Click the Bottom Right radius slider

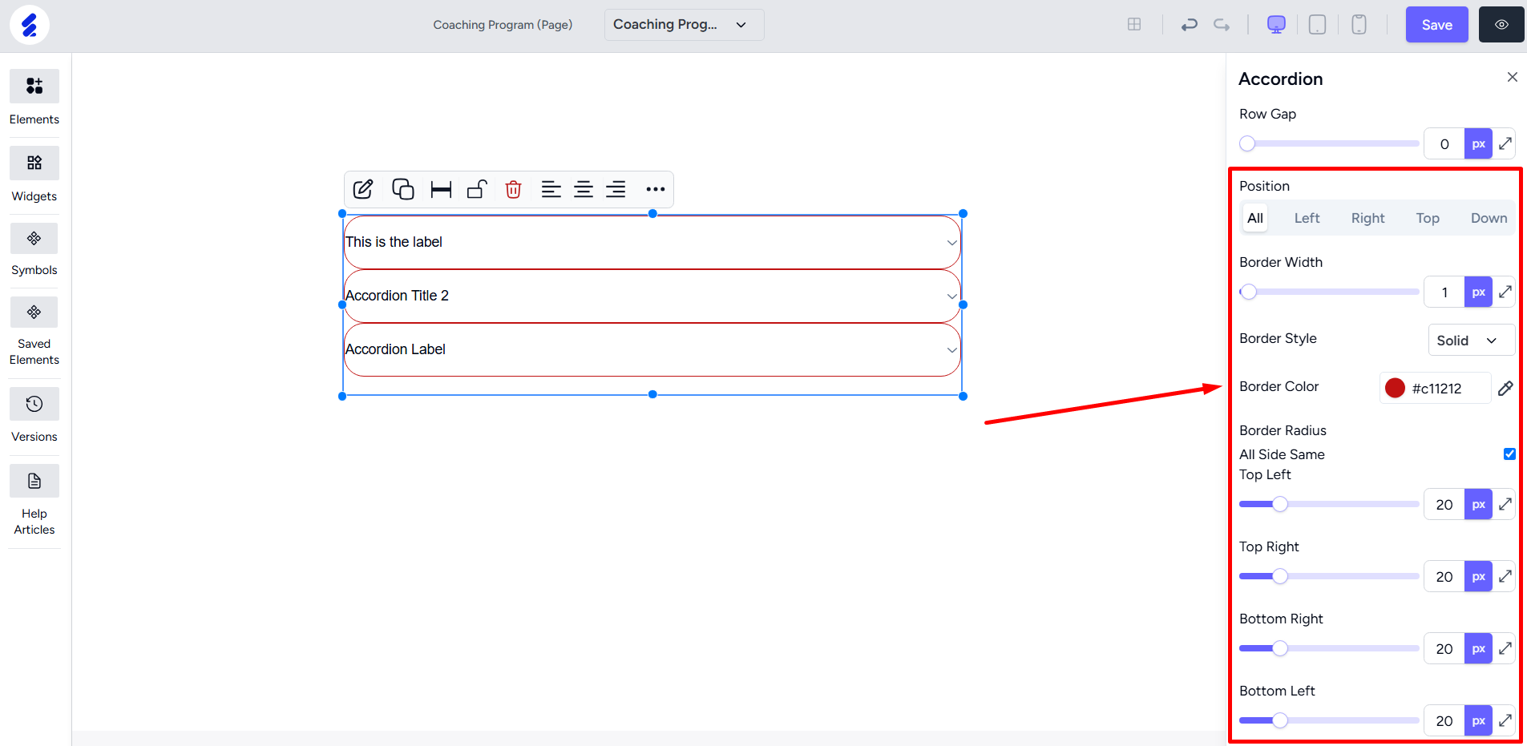(x=1329, y=648)
